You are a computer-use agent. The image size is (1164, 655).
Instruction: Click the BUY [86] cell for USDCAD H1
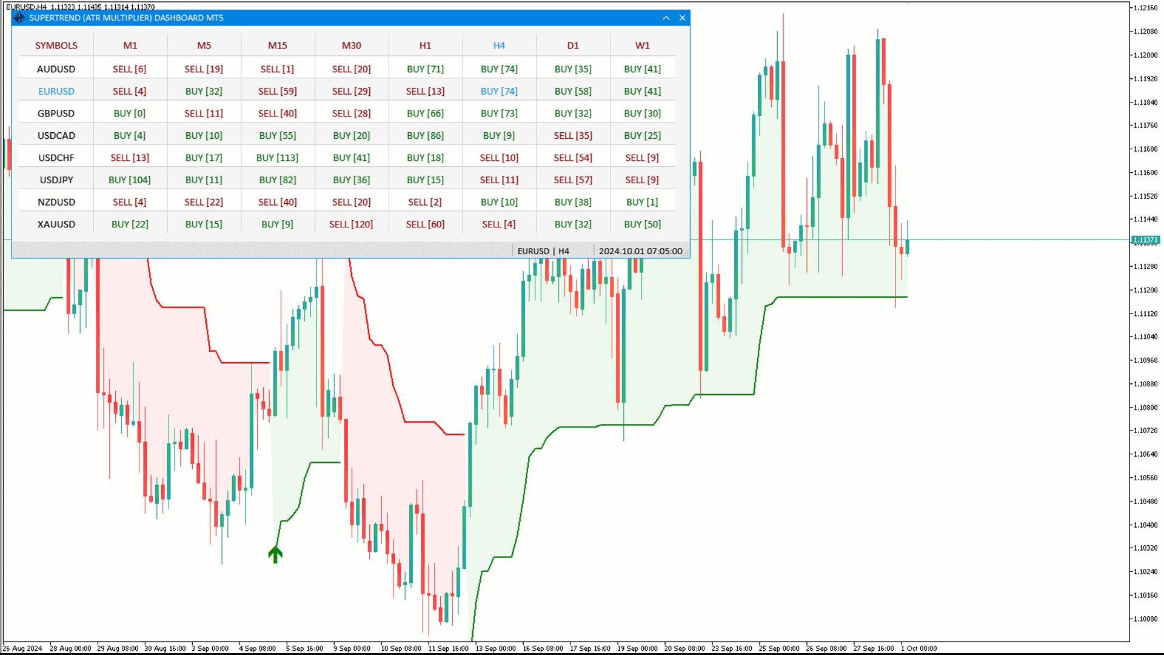click(425, 135)
